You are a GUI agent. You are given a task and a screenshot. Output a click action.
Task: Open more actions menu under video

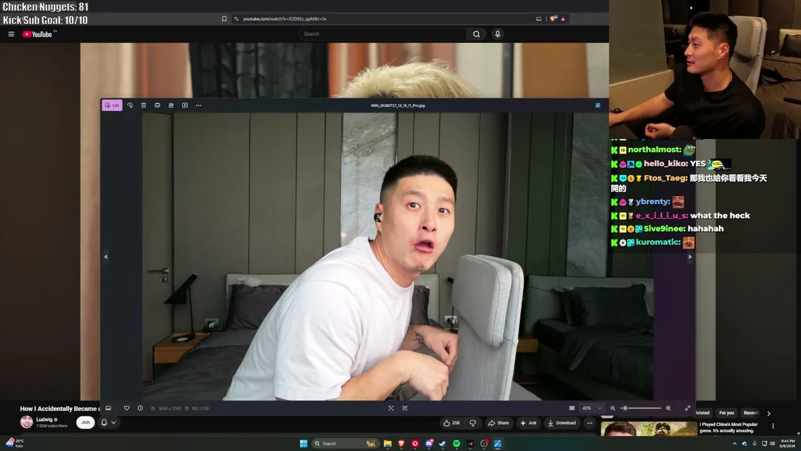pos(589,423)
